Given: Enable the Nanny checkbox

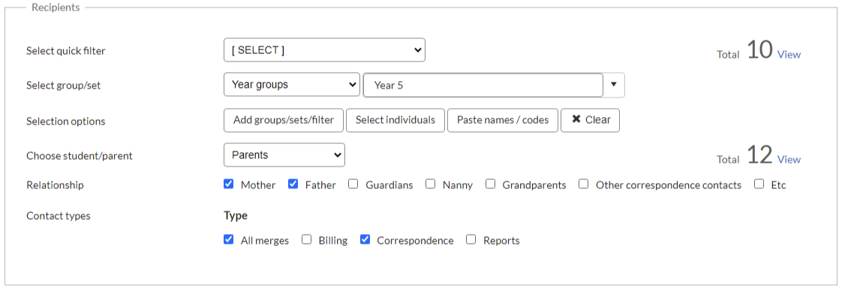Looking at the screenshot, I should 430,184.
